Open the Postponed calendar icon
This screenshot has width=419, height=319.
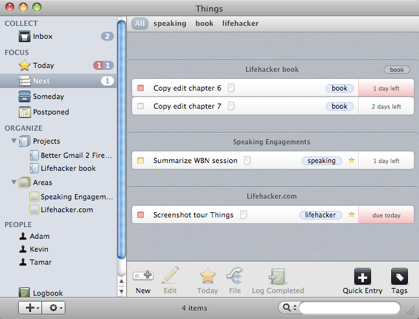point(25,112)
